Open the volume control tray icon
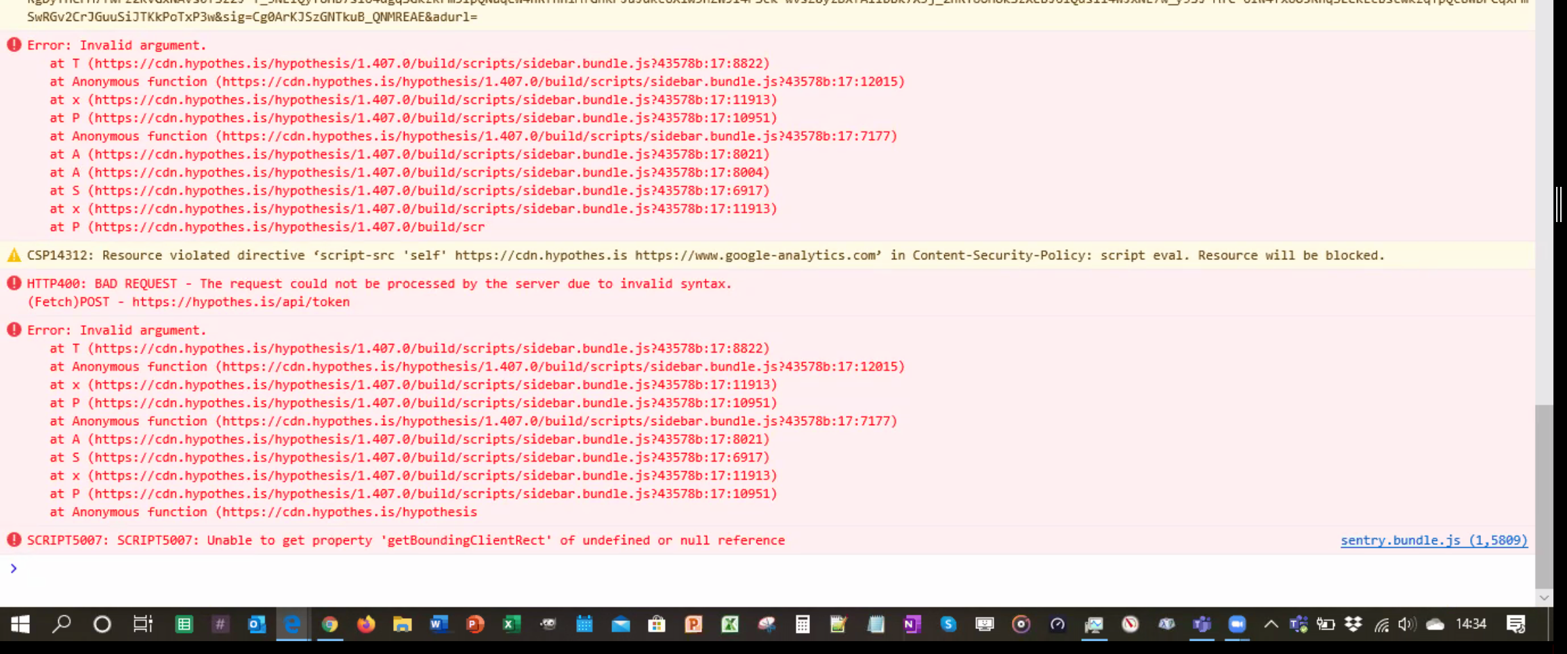The height and width of the screenshot is (654, 1567). coord(1407,624)
